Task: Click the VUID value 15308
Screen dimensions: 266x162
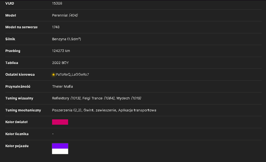Action: click(x=57, y=3)
